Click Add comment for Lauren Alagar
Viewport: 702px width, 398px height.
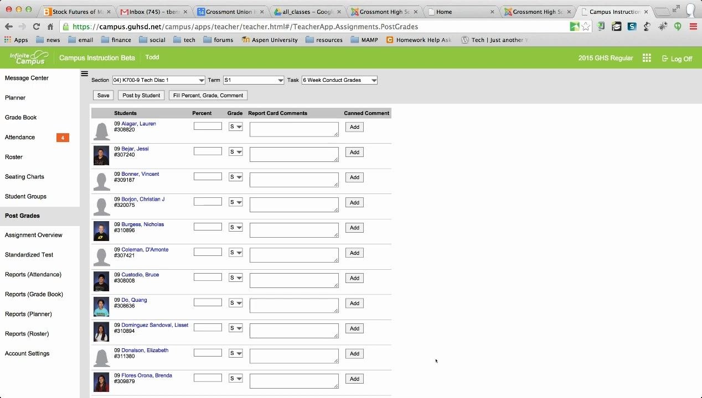[354, 127]
